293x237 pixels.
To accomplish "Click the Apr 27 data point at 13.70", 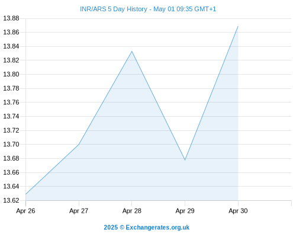I will [x=79, y=145].
